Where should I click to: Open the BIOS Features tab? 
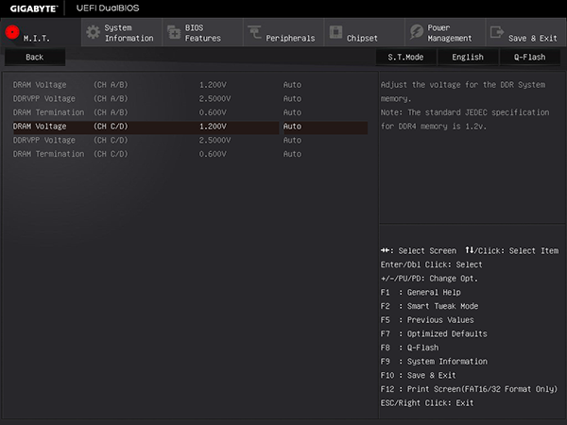pyautogui.click(x=203, y=32)
